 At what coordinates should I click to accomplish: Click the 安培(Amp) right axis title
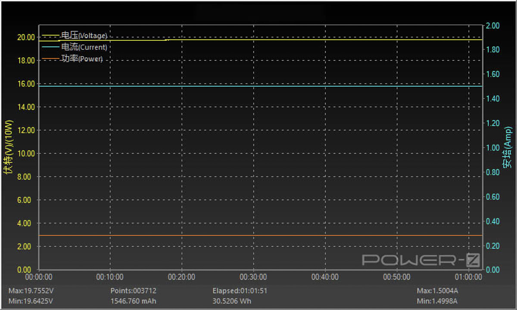[508, 147]
